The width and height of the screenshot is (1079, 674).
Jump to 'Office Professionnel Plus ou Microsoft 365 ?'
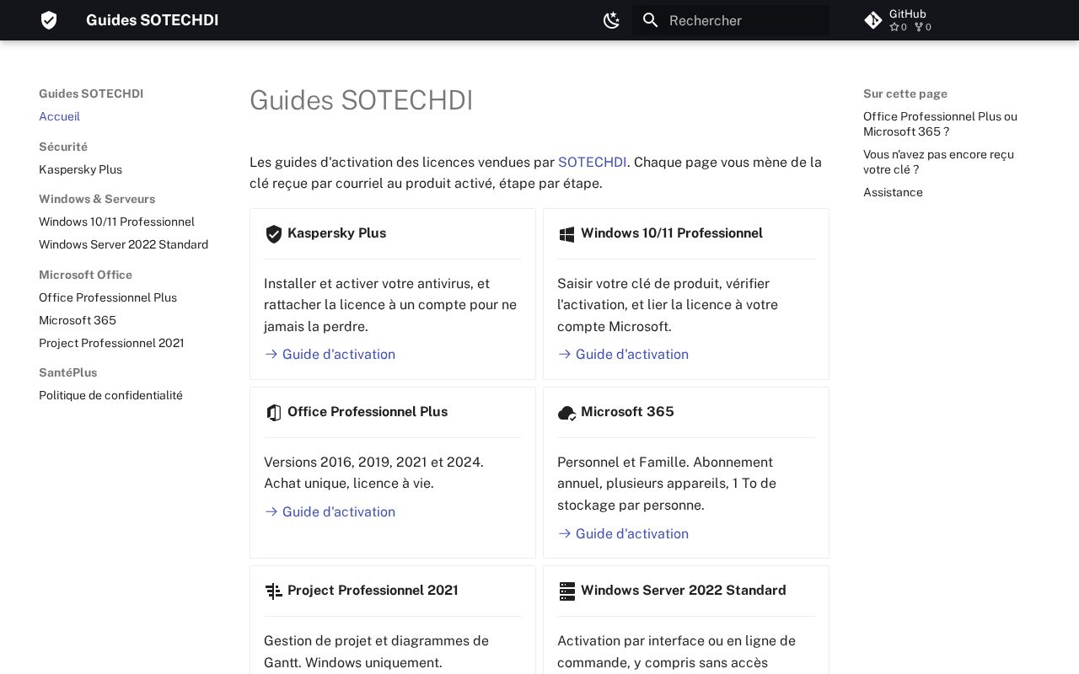(940, 124)
